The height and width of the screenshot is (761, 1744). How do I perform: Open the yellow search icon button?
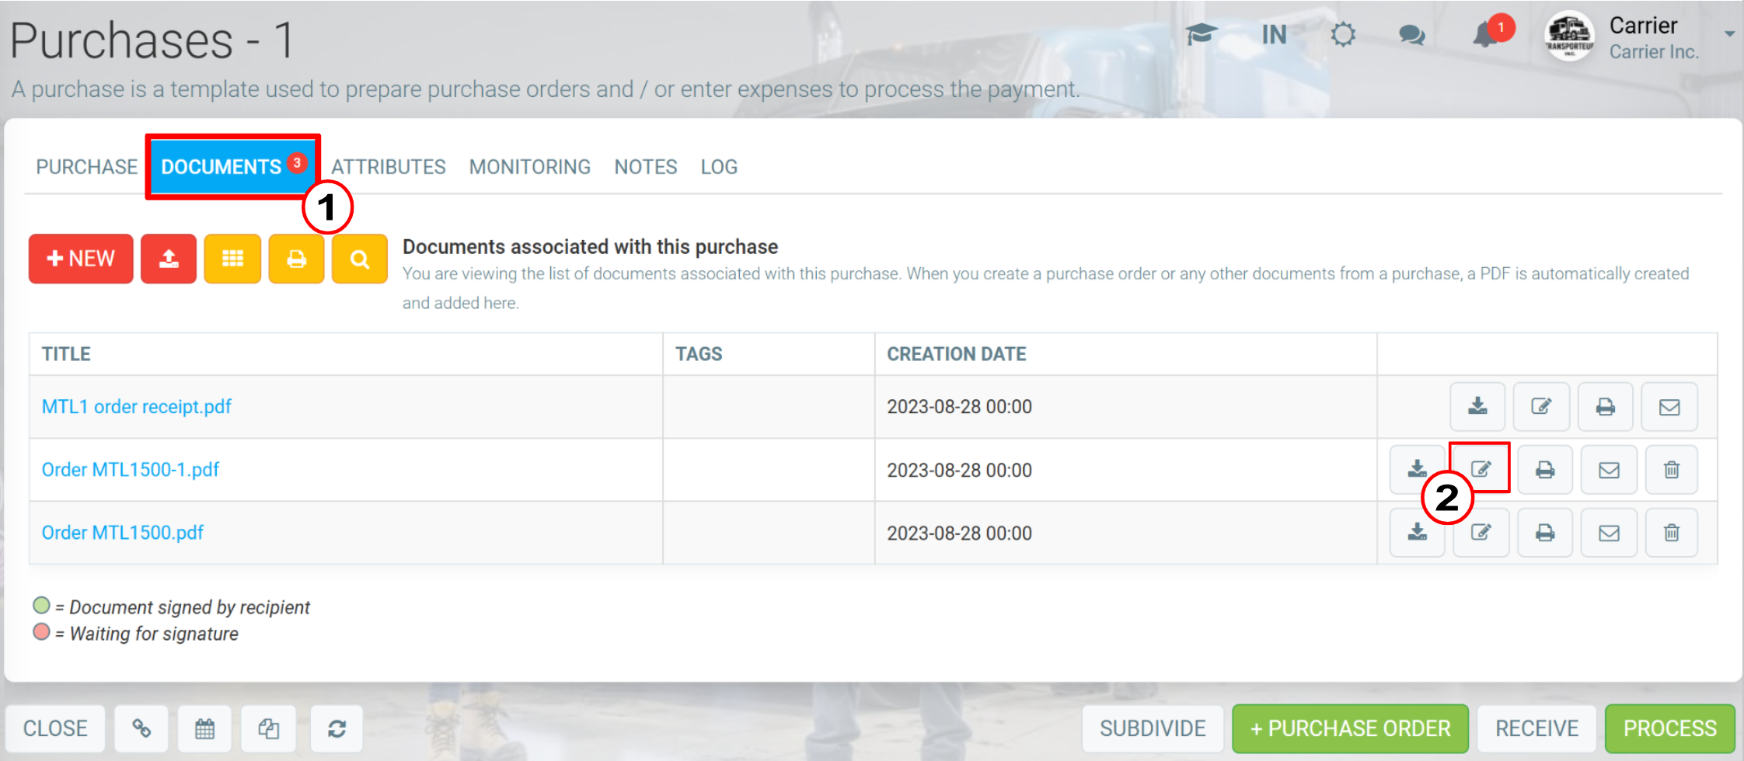coord(359,259)
